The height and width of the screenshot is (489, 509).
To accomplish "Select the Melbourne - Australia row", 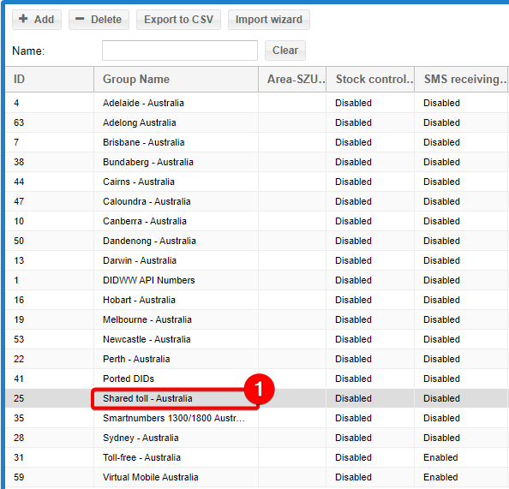I will coord(256,319).
